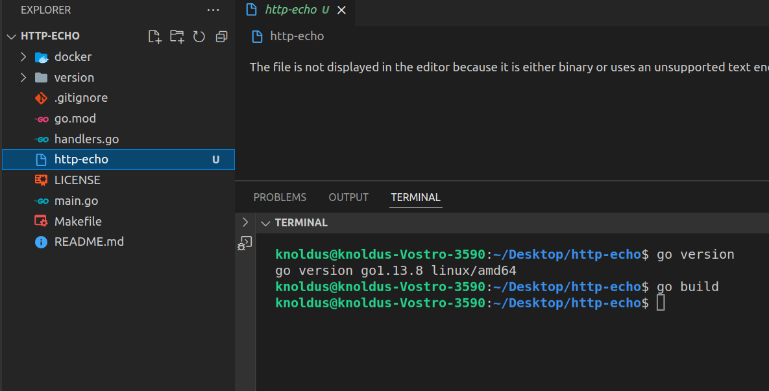Close the http-echo editor tab
The image size is (769, 391).
point(342,10)
